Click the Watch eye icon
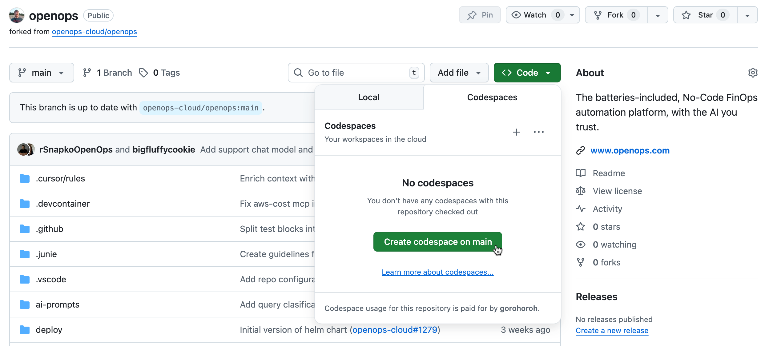Screen dimensions: 769x346 pos(517,14)
